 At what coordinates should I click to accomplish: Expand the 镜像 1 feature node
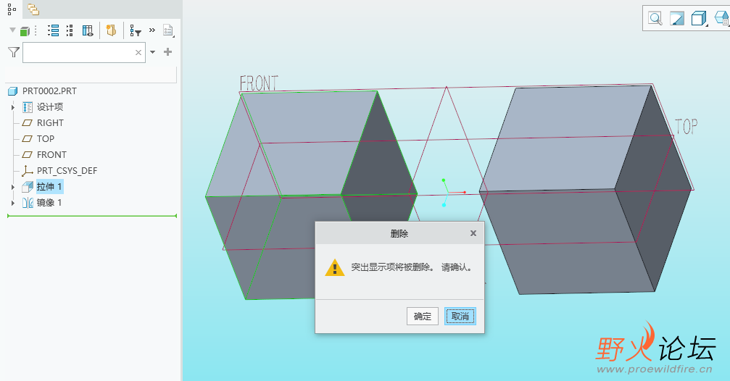pyautogui.click(x=13, y=203)
